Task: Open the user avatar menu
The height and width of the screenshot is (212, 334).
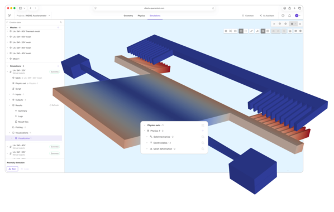Action: (x=297, y=16)
